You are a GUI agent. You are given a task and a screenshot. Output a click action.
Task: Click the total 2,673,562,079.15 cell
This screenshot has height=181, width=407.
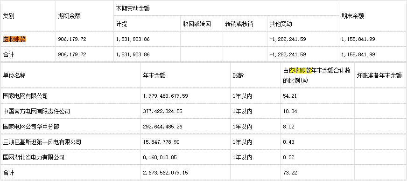[x=165, y=173]
